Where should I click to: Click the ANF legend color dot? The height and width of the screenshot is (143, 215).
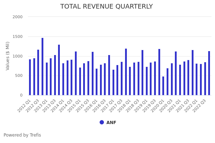(102, 122)
